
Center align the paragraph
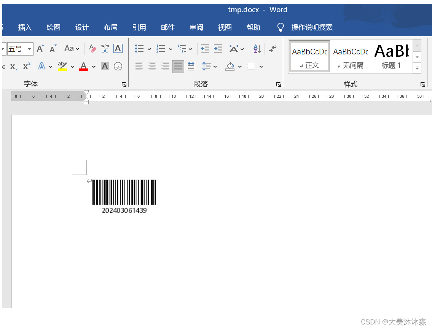[x=152, y=66]
